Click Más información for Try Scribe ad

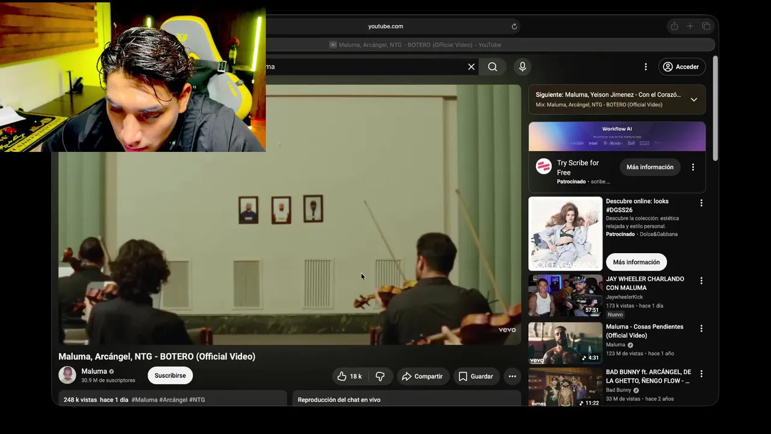tap(650, 167)
